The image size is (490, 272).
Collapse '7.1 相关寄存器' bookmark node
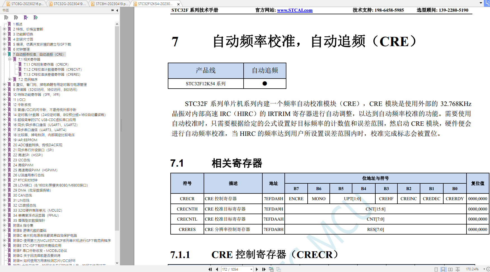point(10,59)
